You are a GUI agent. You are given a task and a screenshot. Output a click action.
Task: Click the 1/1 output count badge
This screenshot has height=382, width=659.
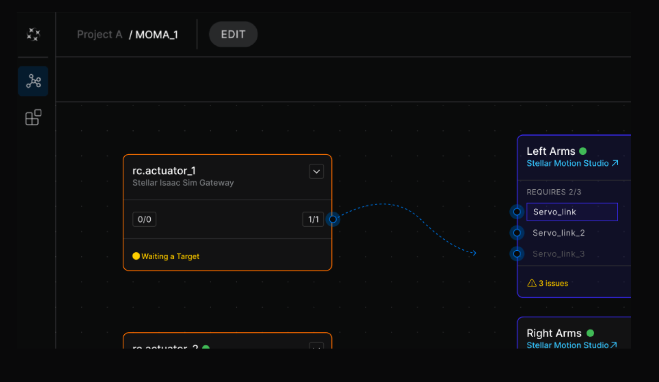coord(313,219)
